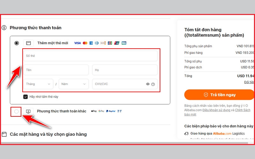
Task: Click 'Giao hàng qua Alibaba.com Logistics' text
Action: (x=217, y=134)
